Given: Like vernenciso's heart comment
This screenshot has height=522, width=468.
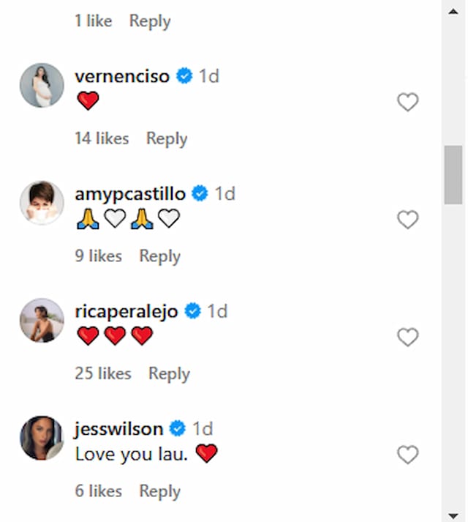Looking at the screenshot, I should point(408,102).
